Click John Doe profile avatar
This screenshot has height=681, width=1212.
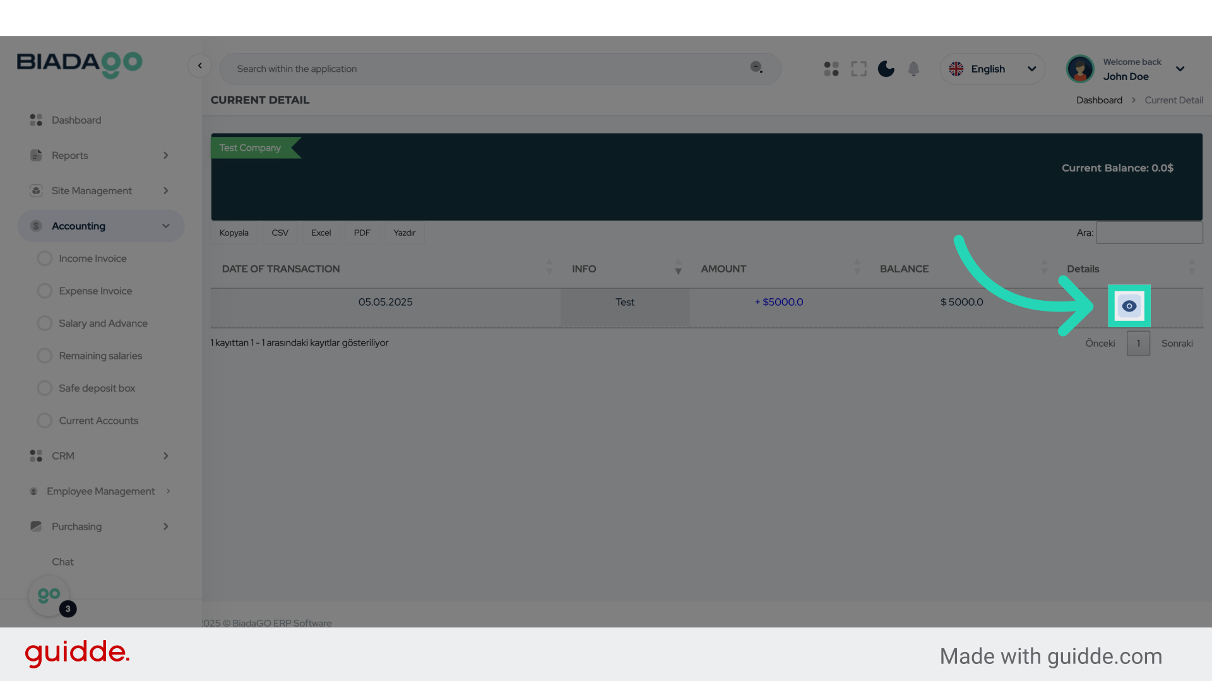(1080, 69)
